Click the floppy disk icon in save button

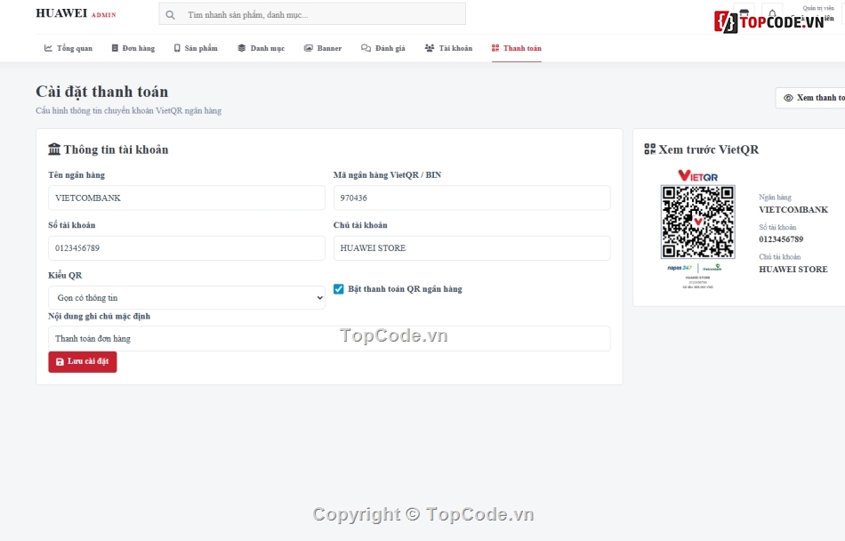coord(60,361)
